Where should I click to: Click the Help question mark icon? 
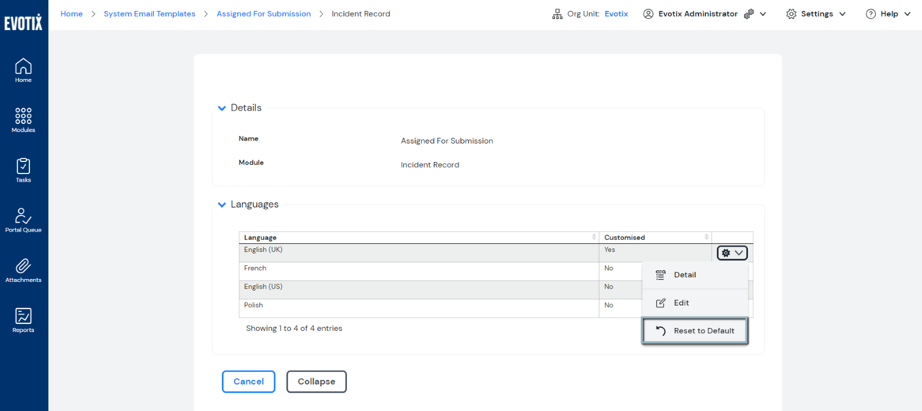pyautogui.click(x=871, y=14)
